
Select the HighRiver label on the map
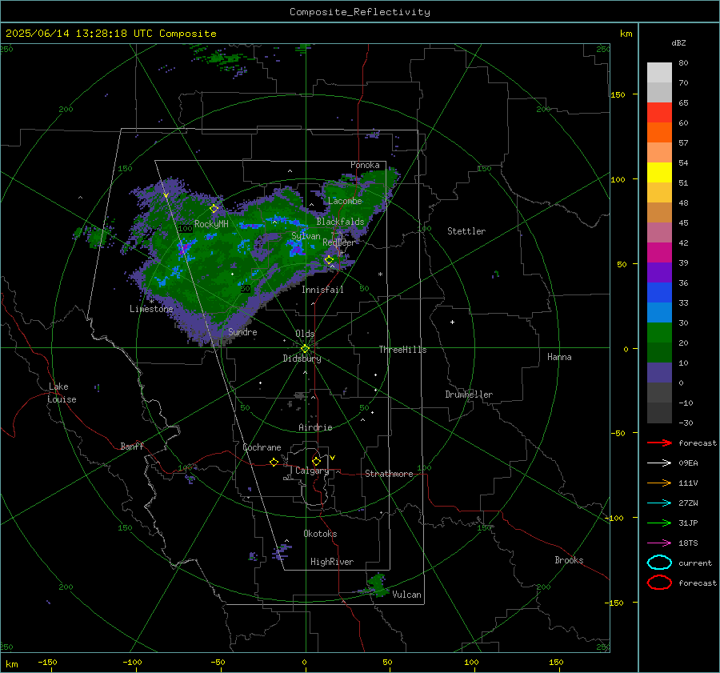coord(332,562)
